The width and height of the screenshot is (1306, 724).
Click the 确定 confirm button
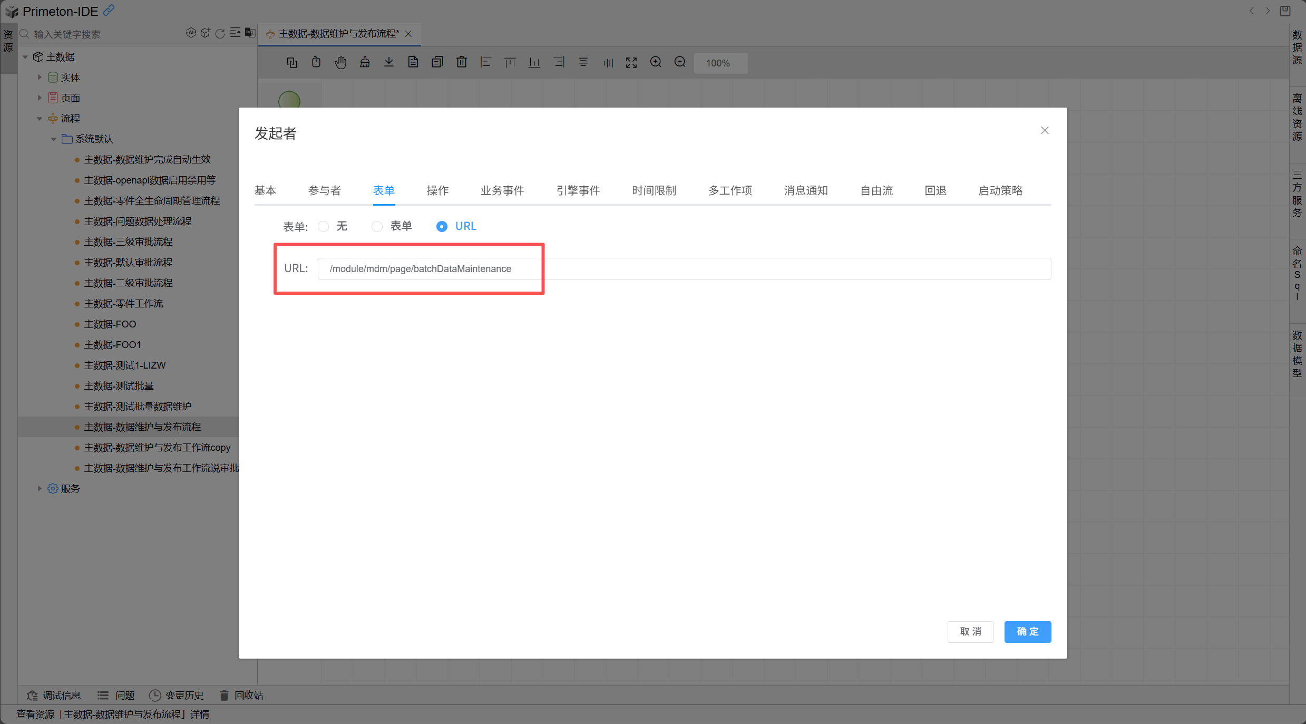coord(1027,631)
